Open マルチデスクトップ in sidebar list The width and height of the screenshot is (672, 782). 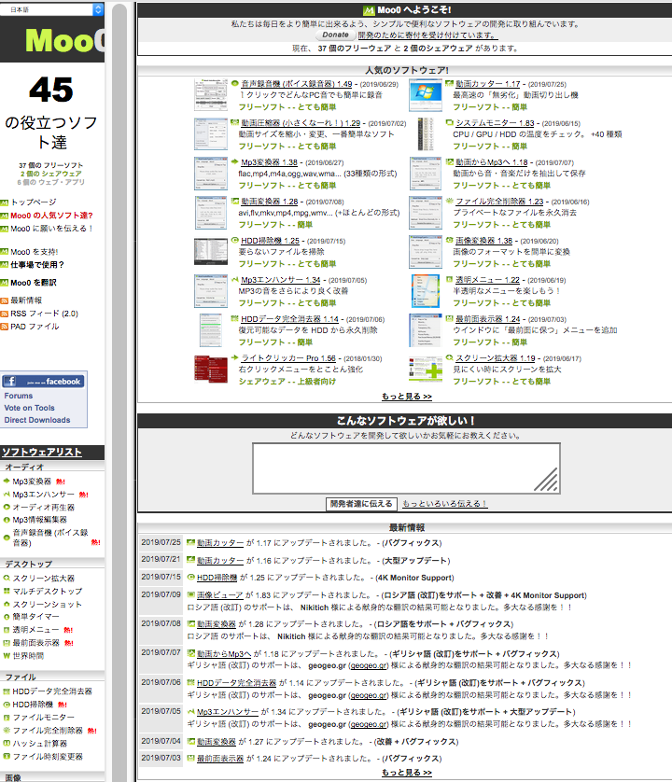point(48,591)
